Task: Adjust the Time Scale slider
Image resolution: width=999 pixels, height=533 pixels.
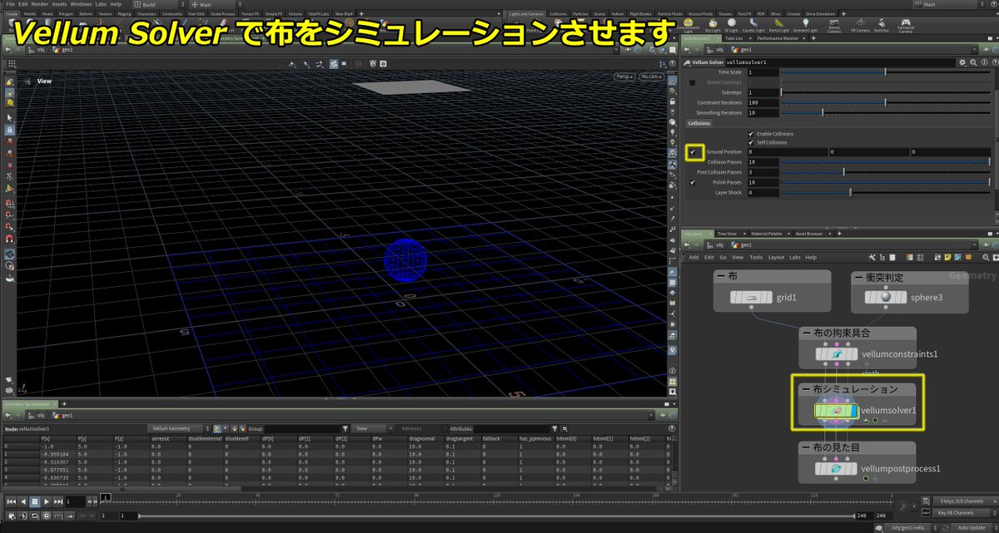Action: point(886,72)
